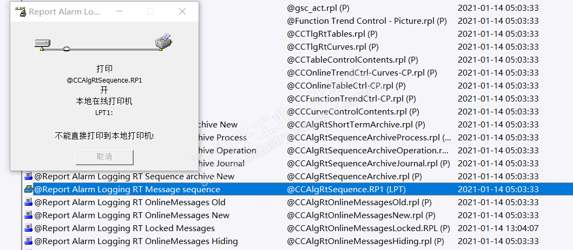Click the icon beside OnlineMessages Old
The width and height of the screenshot is (573, 250).
(x=28, y=202)
